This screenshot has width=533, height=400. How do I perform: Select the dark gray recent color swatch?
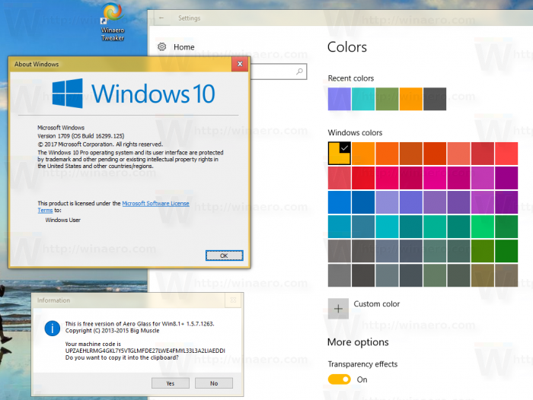(435, 99)
